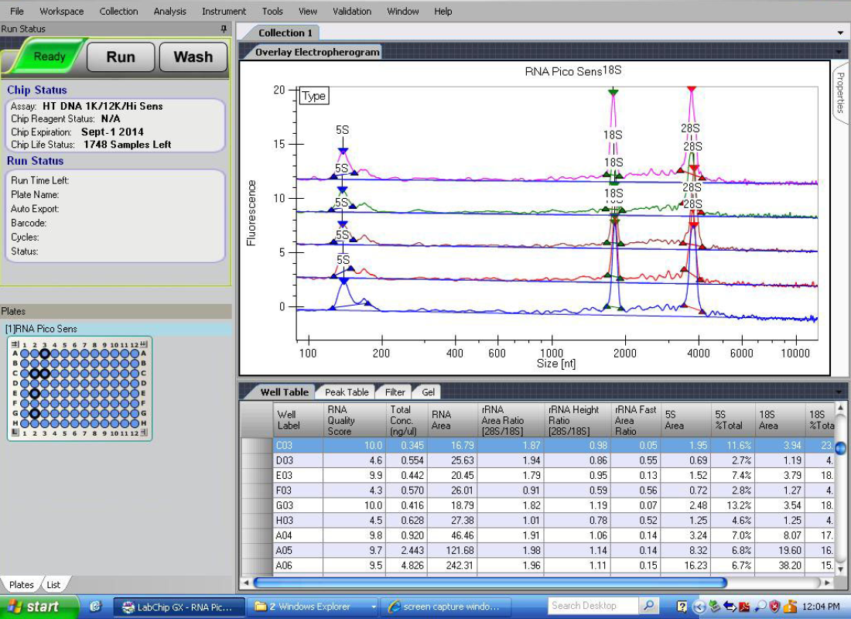Click the security shield tray icon
The width and height of the screenshot is (851, 619).
(774, 606)
